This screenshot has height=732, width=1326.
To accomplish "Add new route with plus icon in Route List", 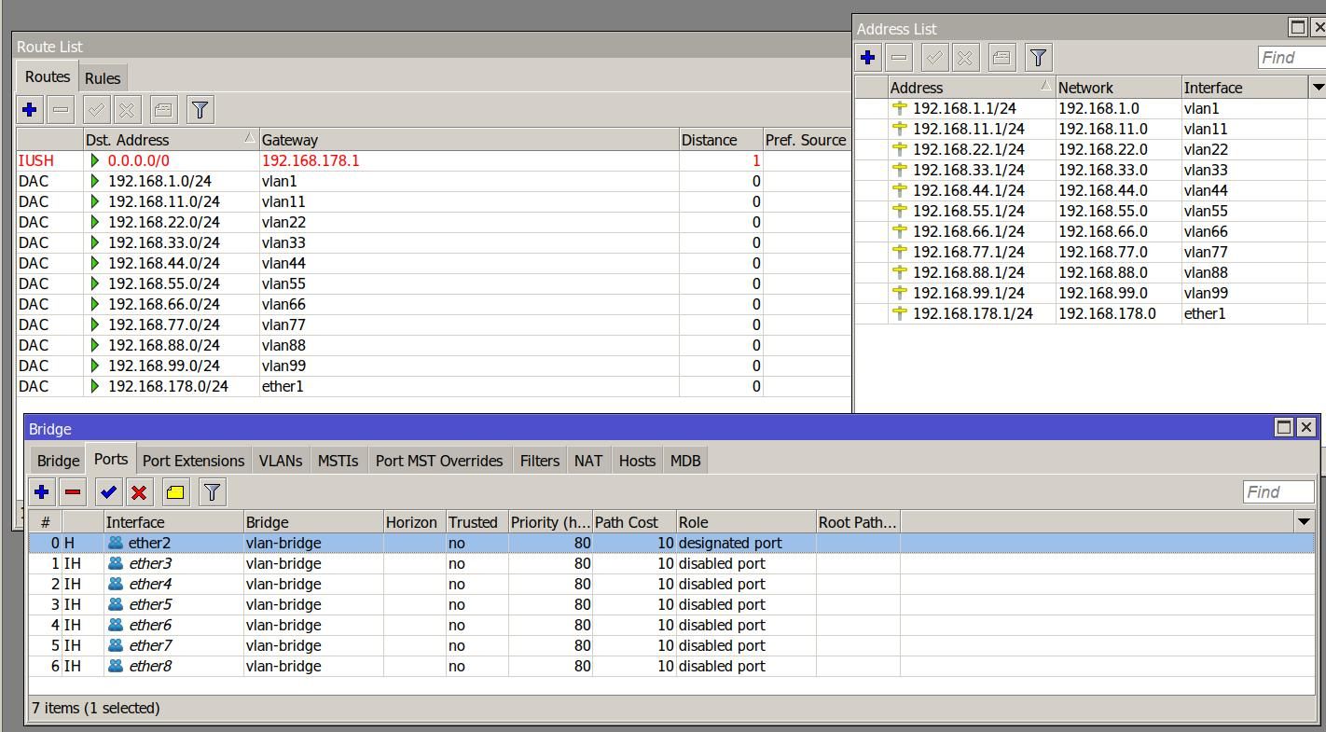I will pos(29,110).
